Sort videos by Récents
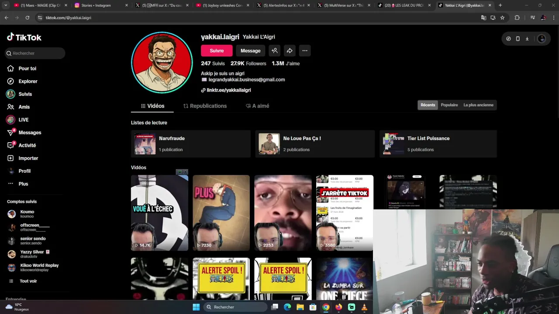The height and width of the screenshot is (314, 559). tap(428, 105)
